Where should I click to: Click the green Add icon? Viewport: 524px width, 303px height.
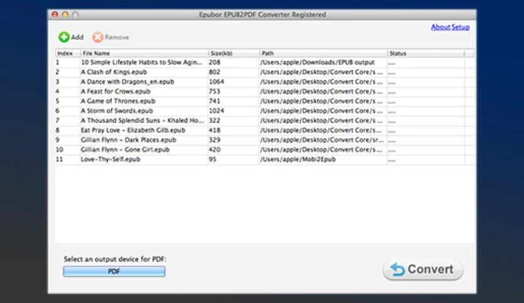[x=64, y=37]
